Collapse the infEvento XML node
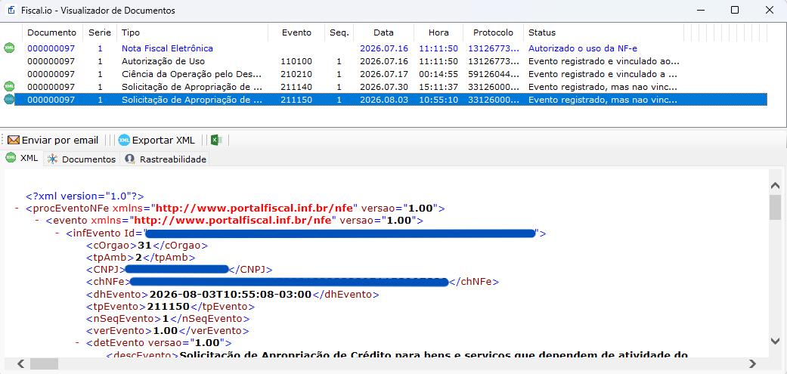This screenshot has height=374, width=787. pyautogui.click(x=57, y=233)
